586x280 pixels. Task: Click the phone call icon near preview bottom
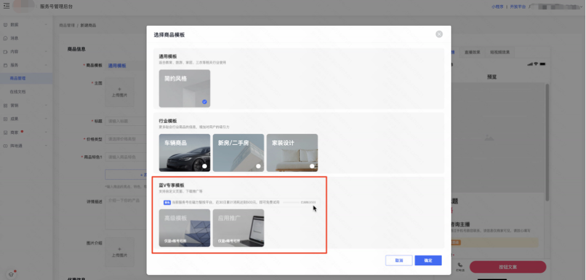click(x=460, y=265)
